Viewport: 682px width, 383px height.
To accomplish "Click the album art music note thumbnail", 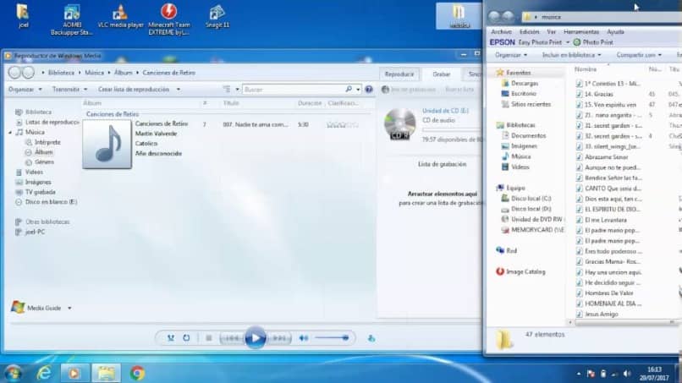I will [x=107, y=144].
